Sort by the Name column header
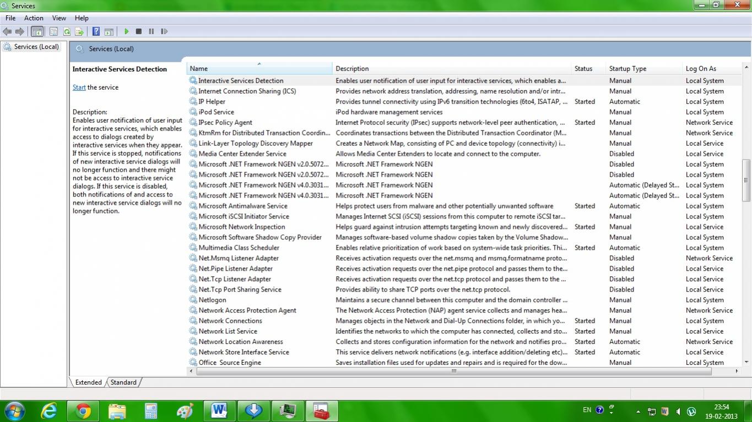The height and width of the screenshot is (422, 752). point(259,69)
